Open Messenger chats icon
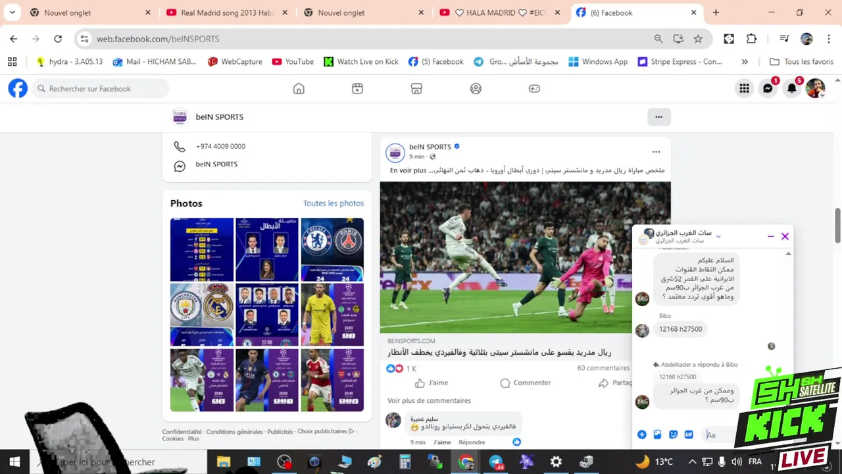842x474 pixels. pyautogui.click(x=768, y=88)
